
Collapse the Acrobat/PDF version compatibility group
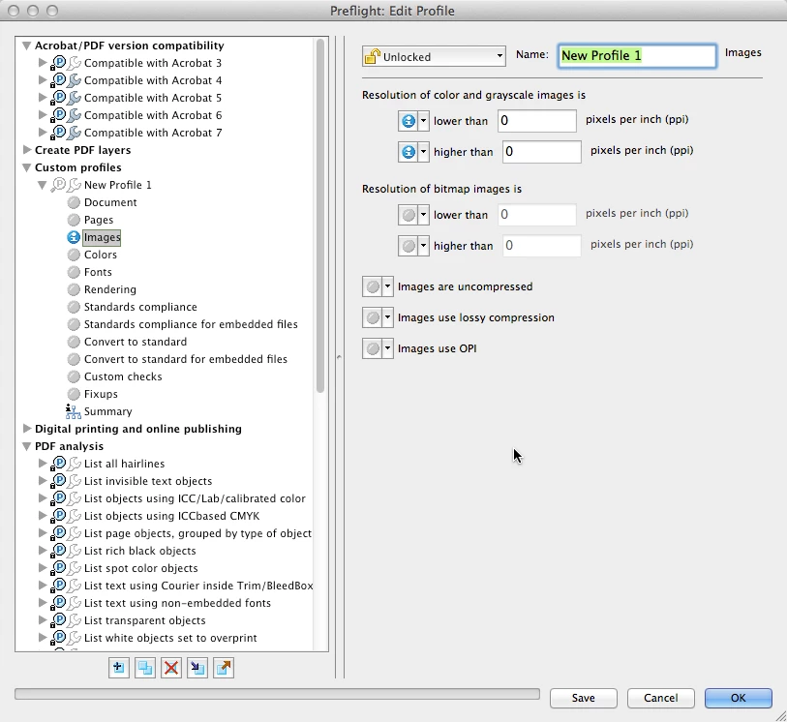pyautogui.click(x=26, y=45)
